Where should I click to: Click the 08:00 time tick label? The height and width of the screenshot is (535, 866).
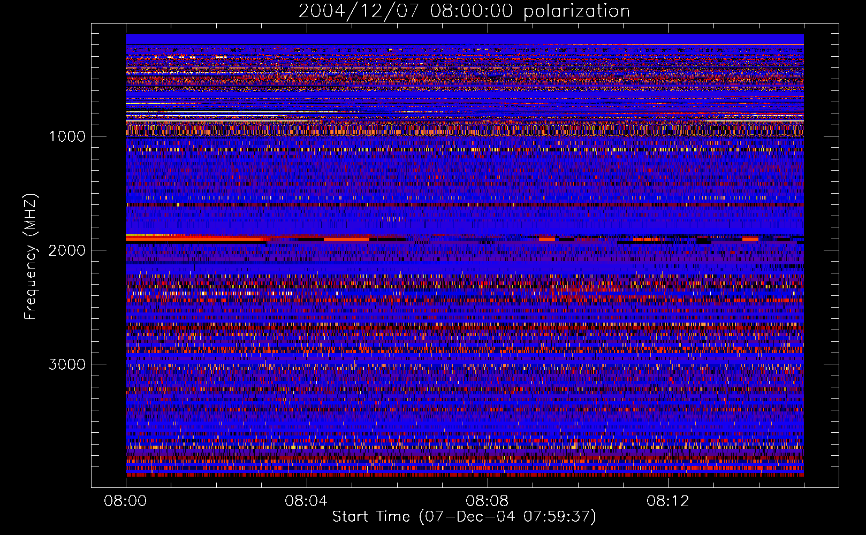click(126, 501)
